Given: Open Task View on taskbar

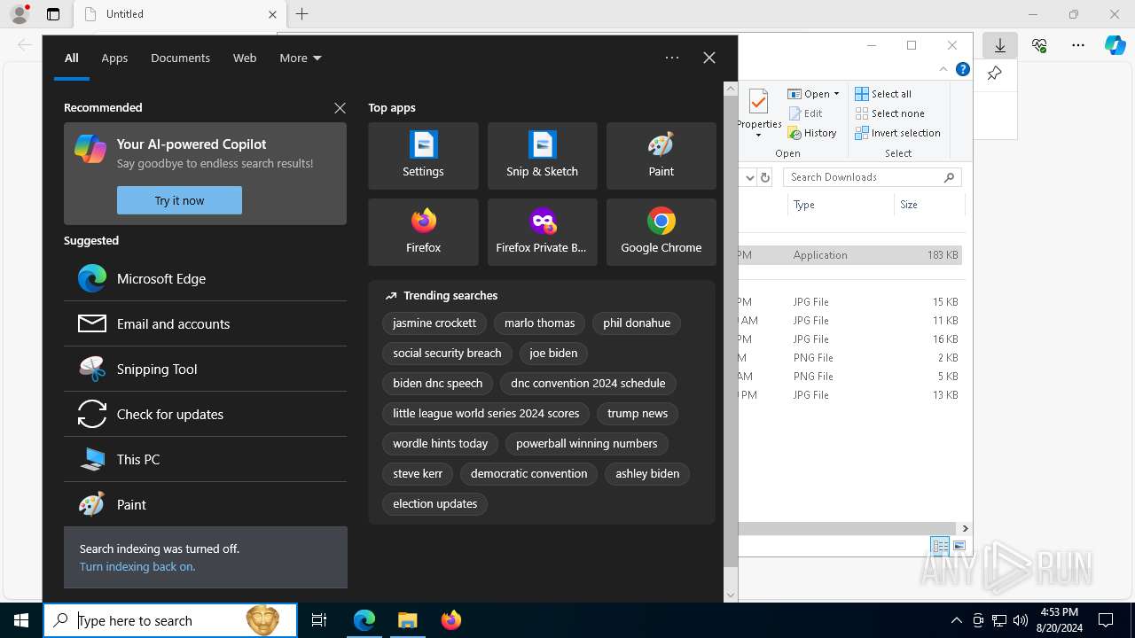Looking at the screenshot, I should [319, 620].
